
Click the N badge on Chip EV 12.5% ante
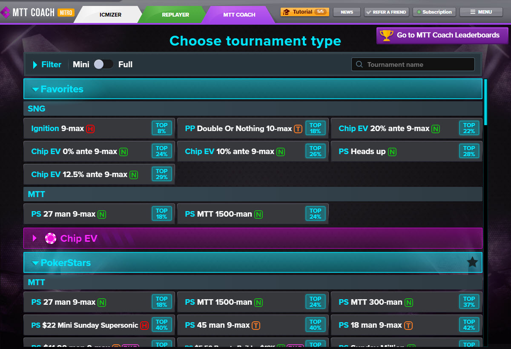click(134, 174)
